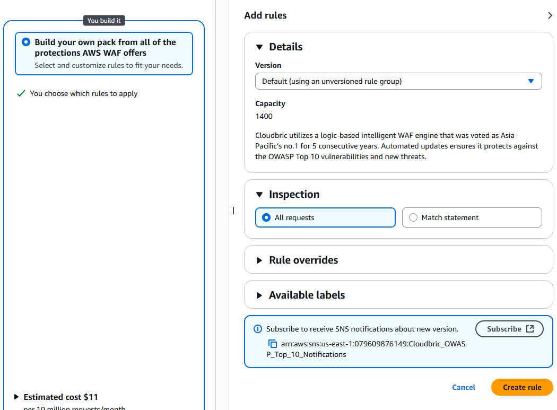Screen dimensions: 557x410
Task: Click the Cloudbric description paragraph
Action: click(x=396, y=146)
